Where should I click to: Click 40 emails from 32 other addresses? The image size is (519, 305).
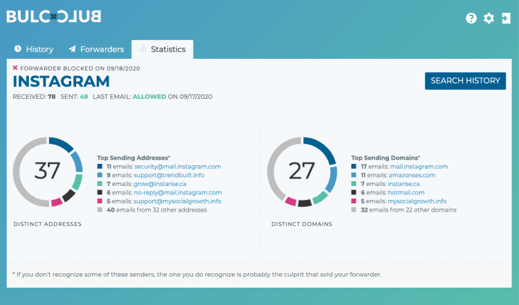coord(157,210)
